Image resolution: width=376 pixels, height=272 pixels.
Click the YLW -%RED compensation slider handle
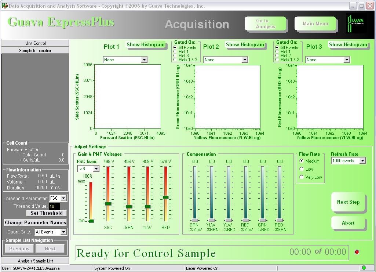coord(229,220)
